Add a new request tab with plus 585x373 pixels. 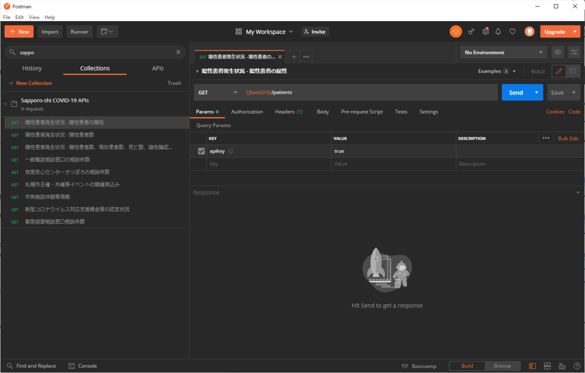[x=294, y=57]
